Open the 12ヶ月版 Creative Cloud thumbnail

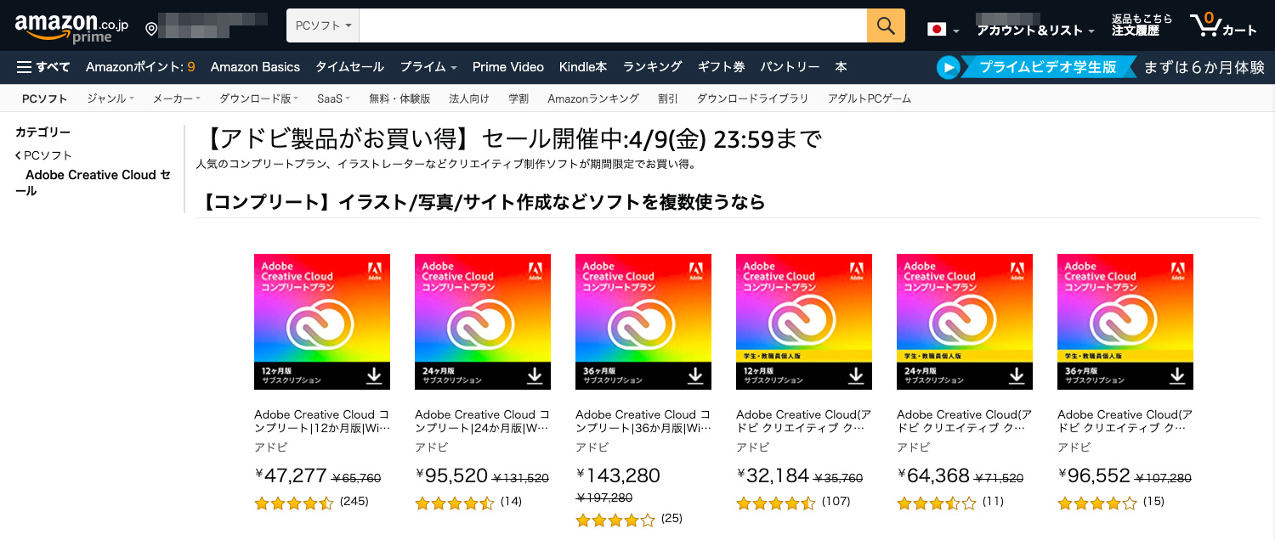click(x=322, y=321)
